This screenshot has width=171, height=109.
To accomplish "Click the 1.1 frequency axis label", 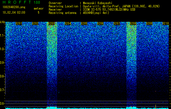I will click(2, 35).
